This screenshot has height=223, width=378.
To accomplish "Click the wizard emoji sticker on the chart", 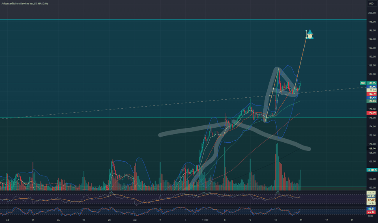I will pos(309,34).
